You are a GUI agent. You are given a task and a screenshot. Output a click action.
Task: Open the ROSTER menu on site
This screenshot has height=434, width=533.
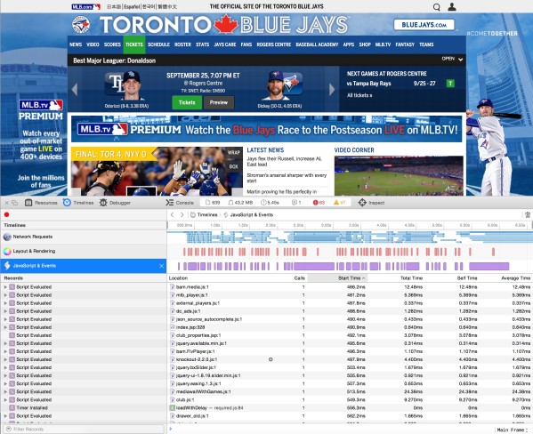pyautogui.click(x=183, y=44)
